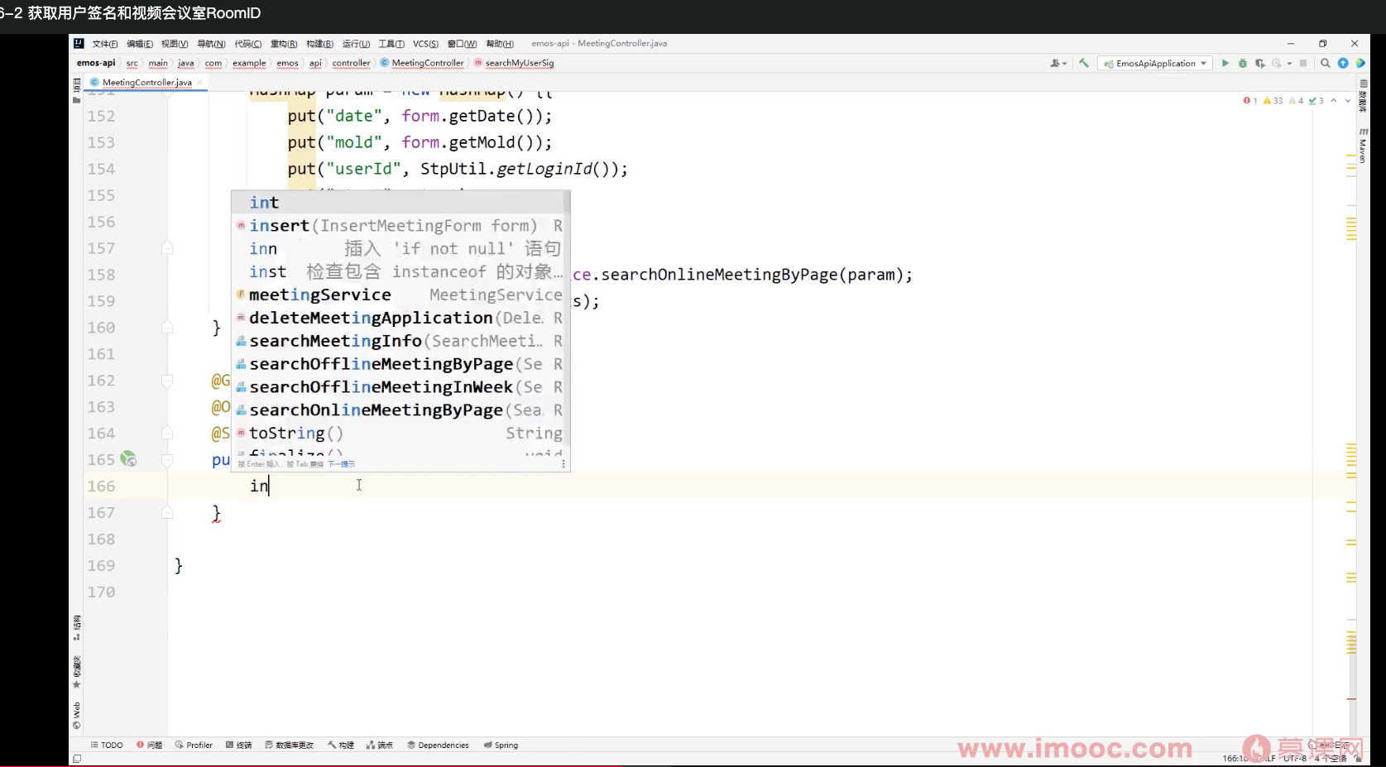Select meetingService completion suggestion
The width and height of the screenshot is (1386, 767).
[399, 295]
